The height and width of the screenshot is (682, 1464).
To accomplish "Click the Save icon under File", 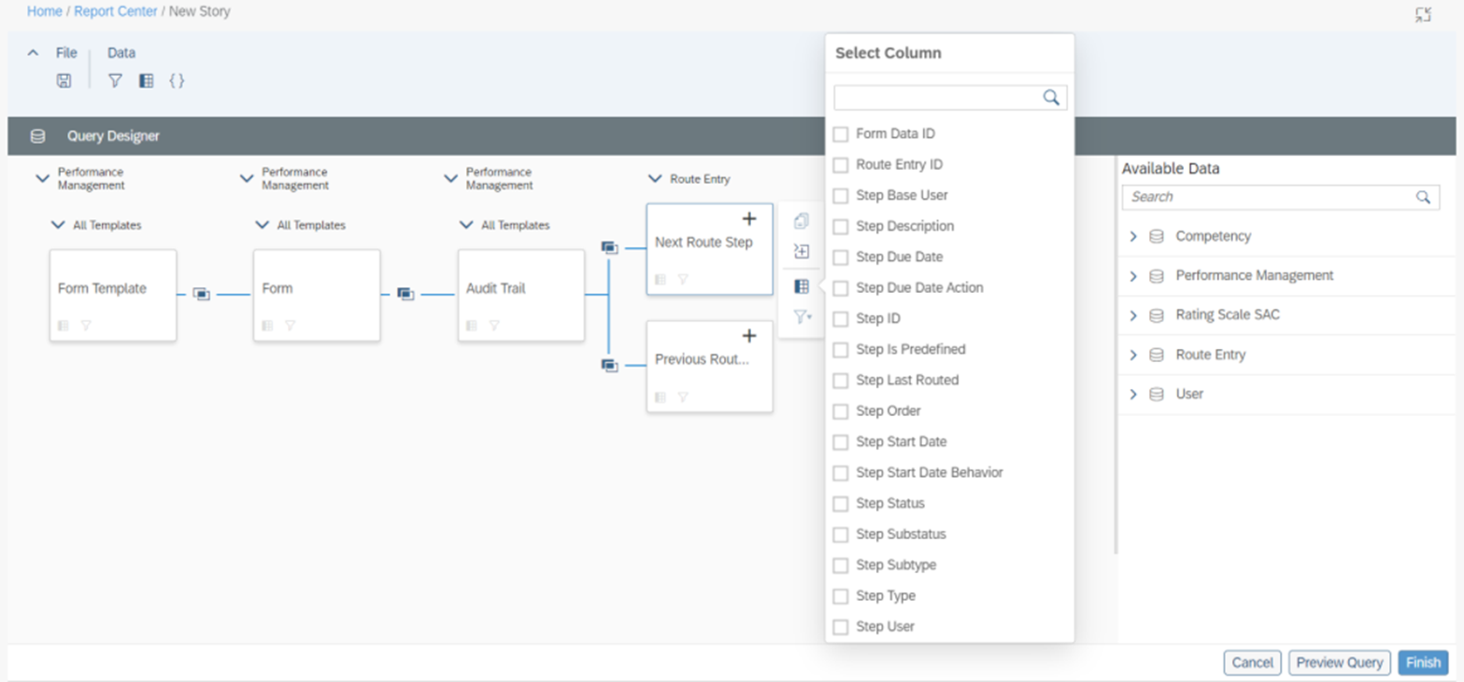I will click(x=64, y=81).
